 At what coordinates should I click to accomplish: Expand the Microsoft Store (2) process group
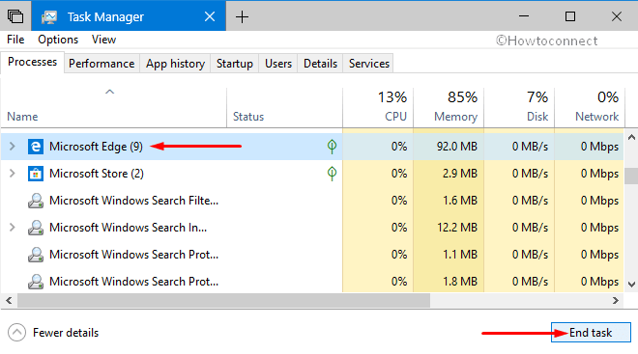tap(13, 174)
